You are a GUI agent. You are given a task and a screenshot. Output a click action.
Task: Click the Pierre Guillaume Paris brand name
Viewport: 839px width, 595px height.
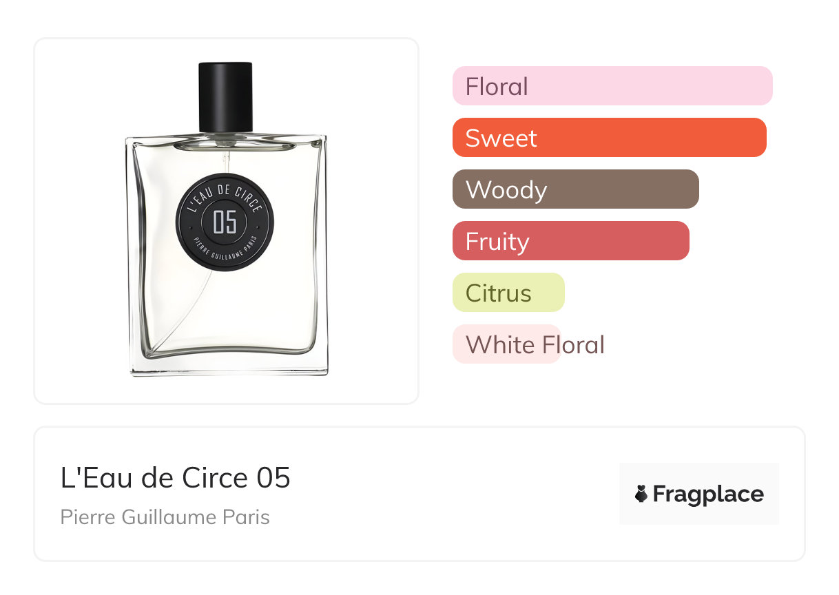tap(165, 517)
